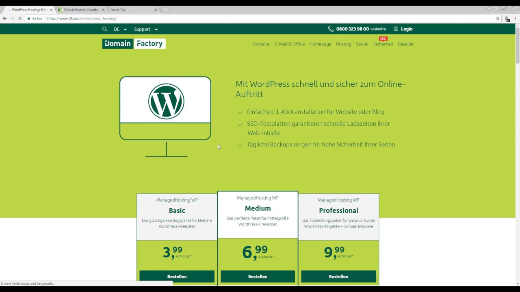Screen dimensions: 520x292
Task: Click the WordPress logo monitor graphic
Action: (x=165, y=116)
